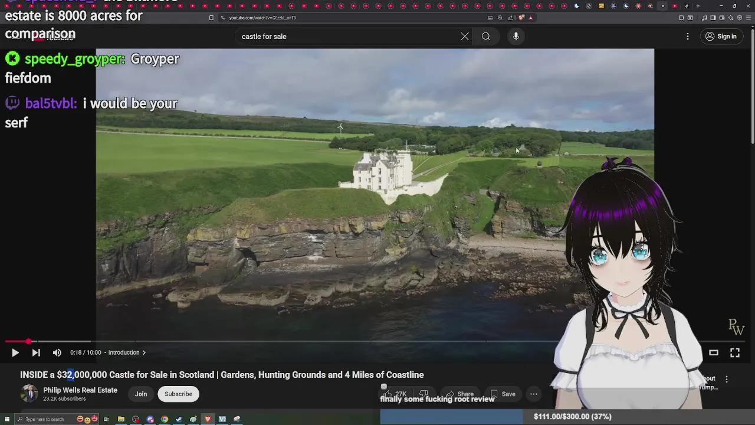The width and height of the screenshot is (755, 425).
Task: Open Leo AI sparkle icon
Action: (x=731, y=18)
